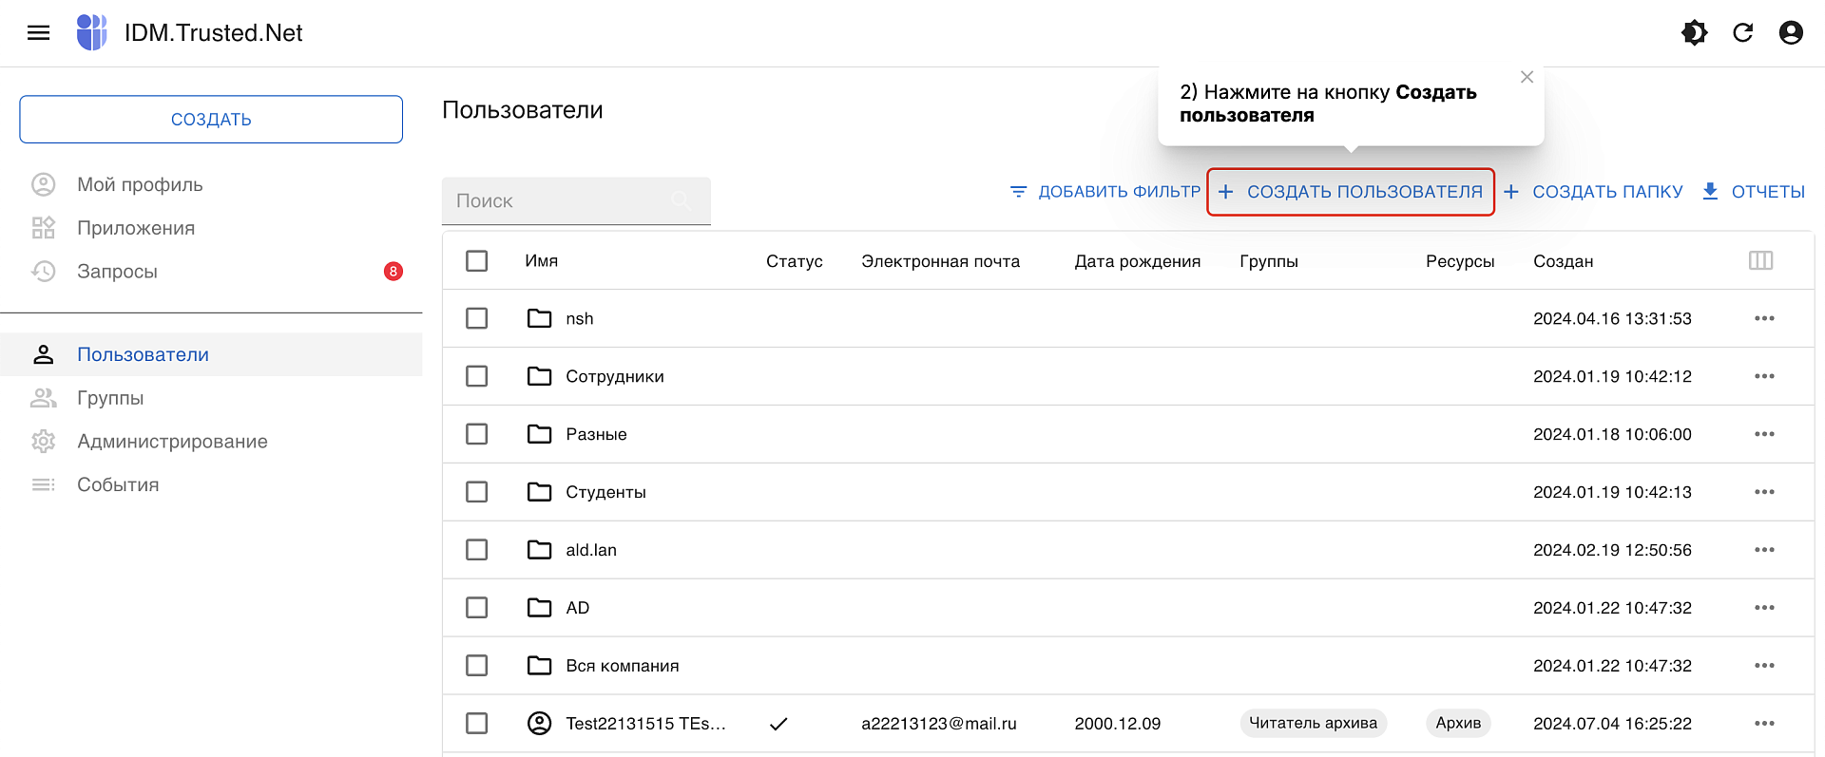Click the Сотрудники folder icon
The width and height of the screenshot is (1825, 757).
click(x=539, y=376)
